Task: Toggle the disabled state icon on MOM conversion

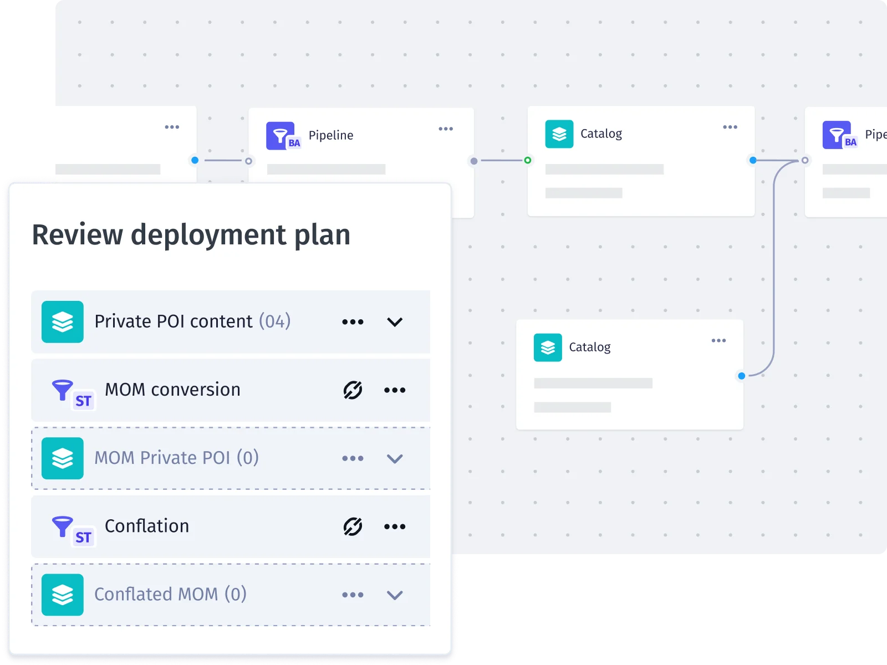Action: (x=353, y=390)
